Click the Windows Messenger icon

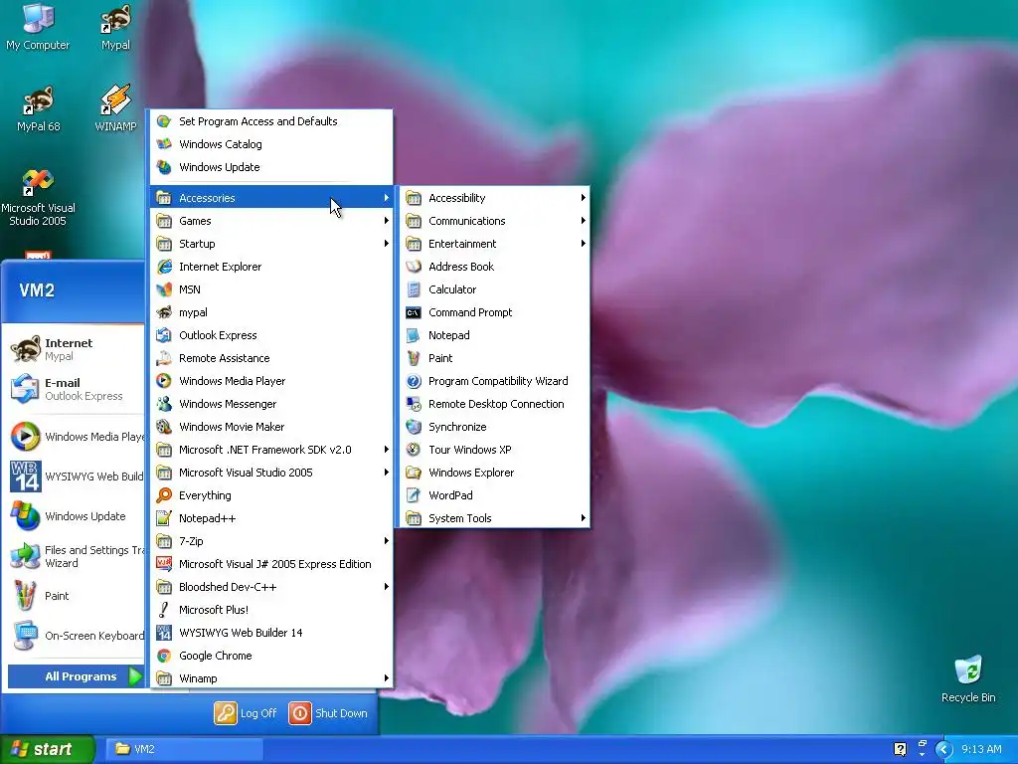pos(164,404)
